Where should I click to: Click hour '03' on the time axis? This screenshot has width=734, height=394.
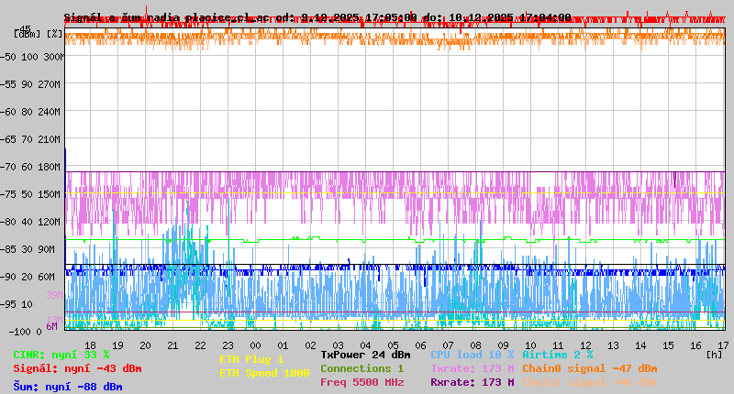pos(338,345)
